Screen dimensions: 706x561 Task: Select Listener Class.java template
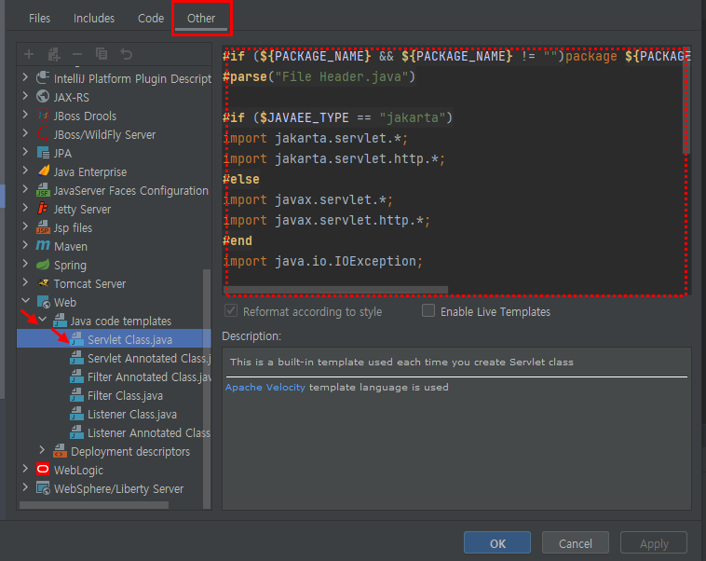coord(132,414)
